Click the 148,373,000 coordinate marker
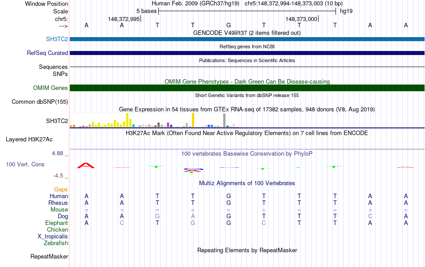The height and width of the screenshot is (267, 425). point(302,19)
